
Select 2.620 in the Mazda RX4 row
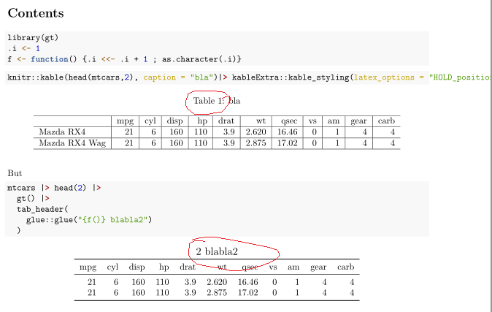click(256, 132)
